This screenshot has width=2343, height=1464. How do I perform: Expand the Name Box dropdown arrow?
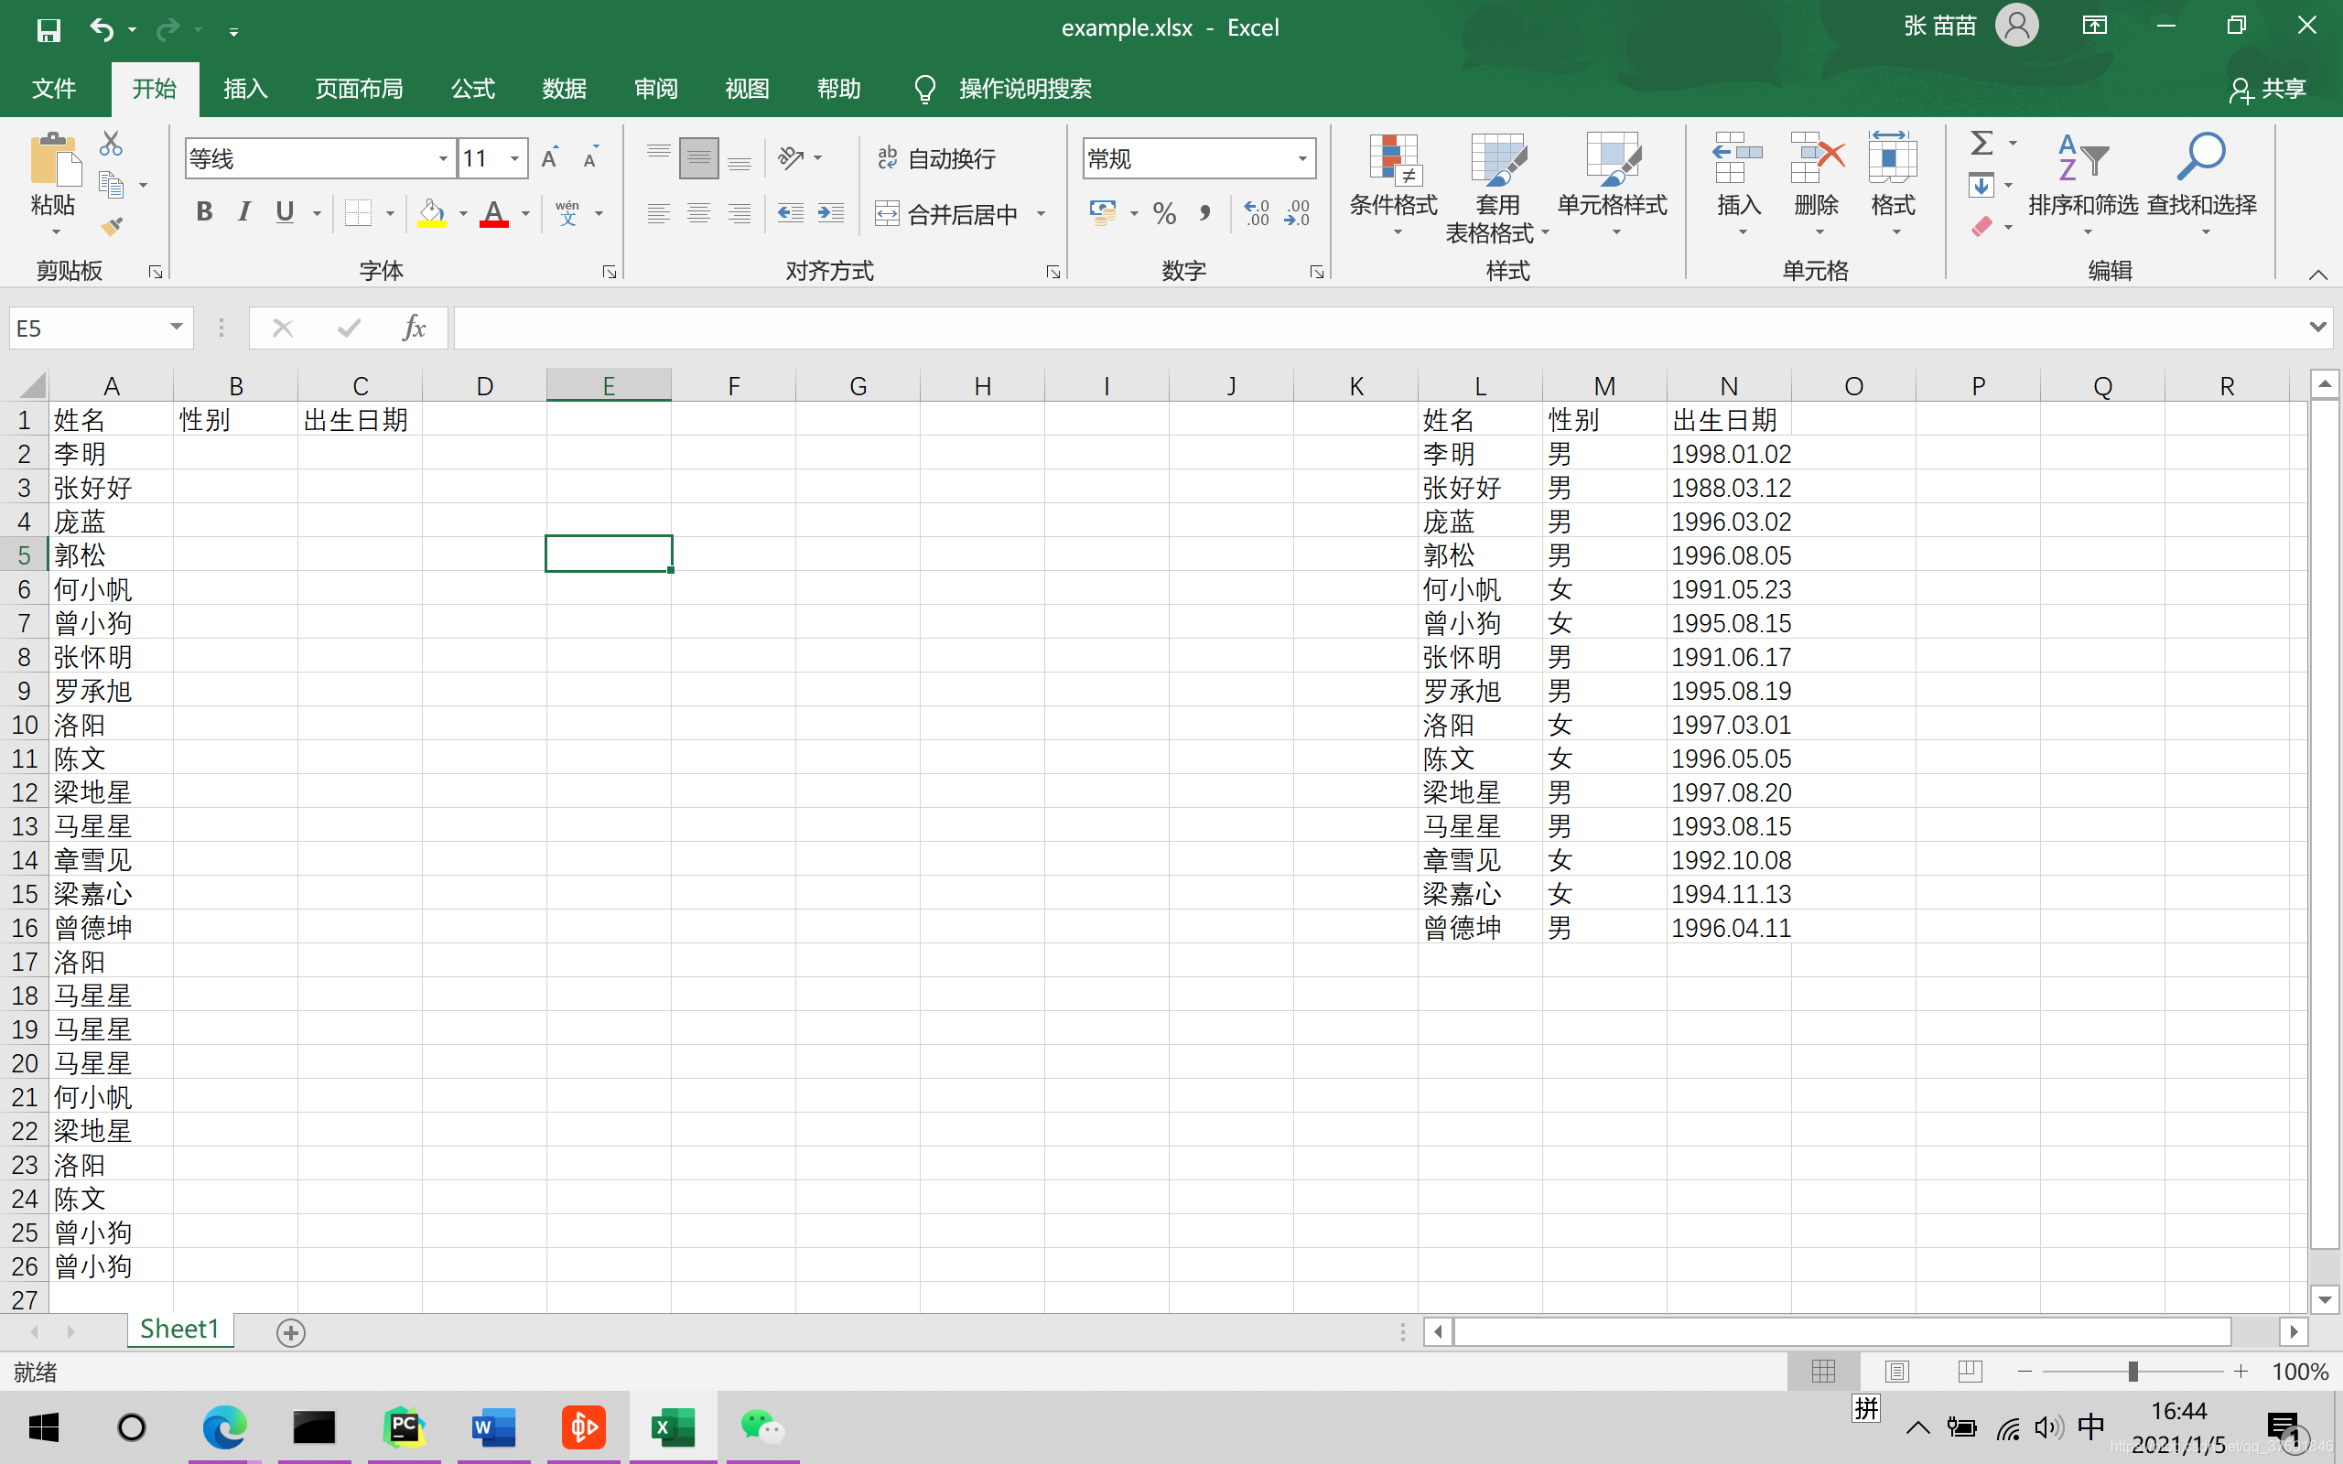coord(177,328)
